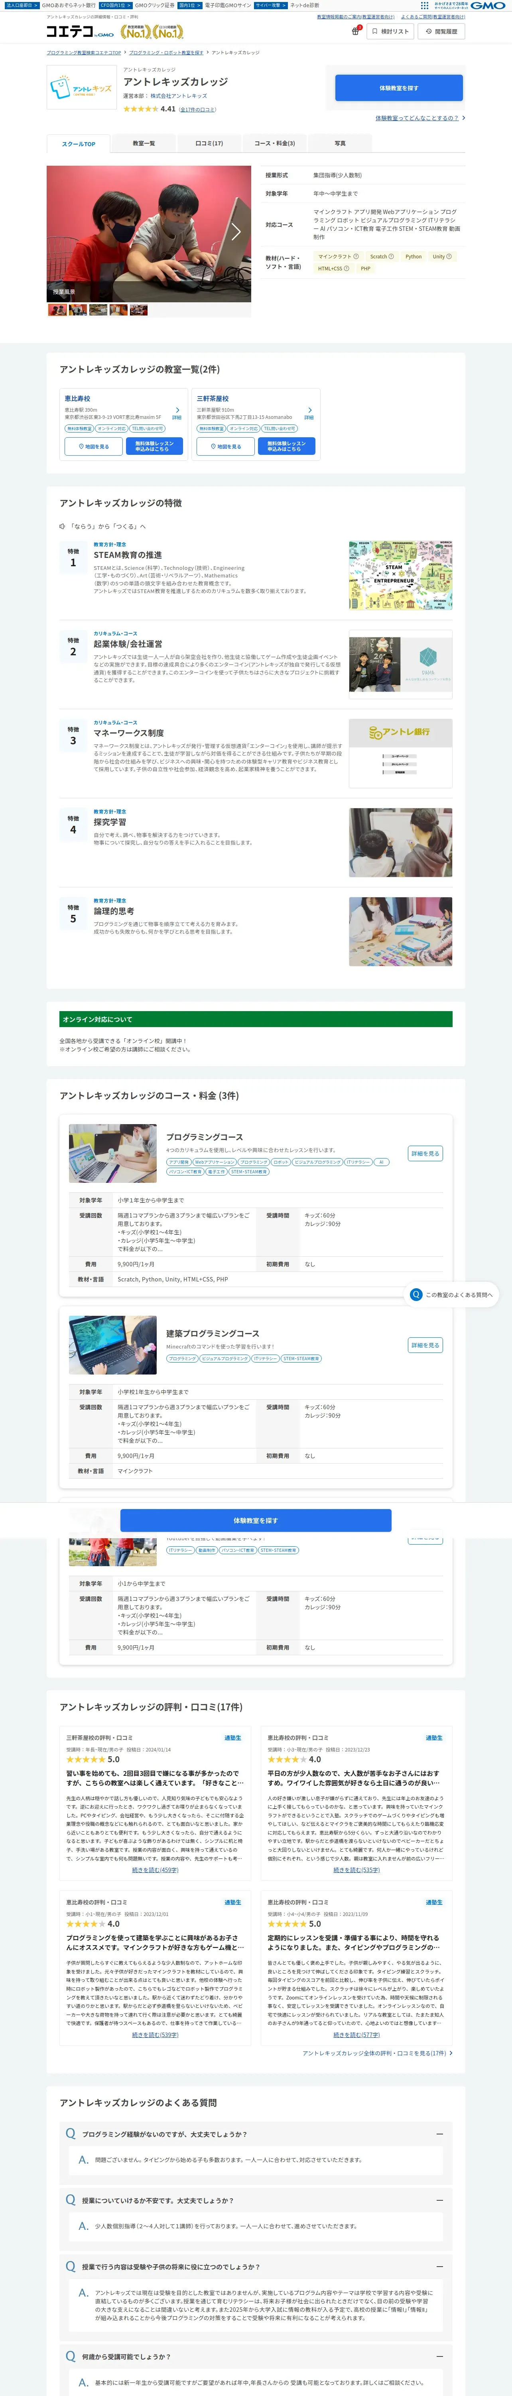Open 体験教室ってどんなことするの link

pyautogui.click(x=420, y=118)
